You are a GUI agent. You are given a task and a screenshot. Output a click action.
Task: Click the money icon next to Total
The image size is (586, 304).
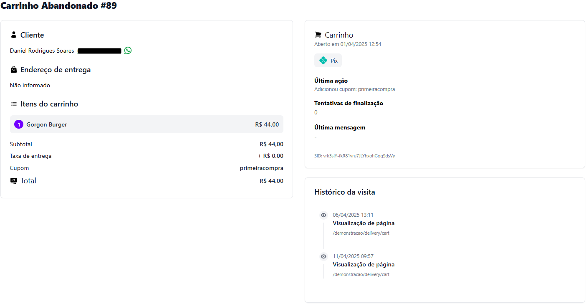[x=14, y=181]
